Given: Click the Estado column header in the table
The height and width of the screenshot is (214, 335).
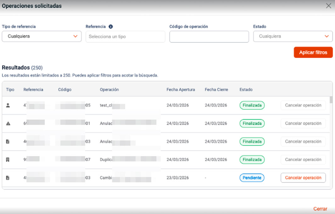Looking at the screenshot, I should click(246, 90).
